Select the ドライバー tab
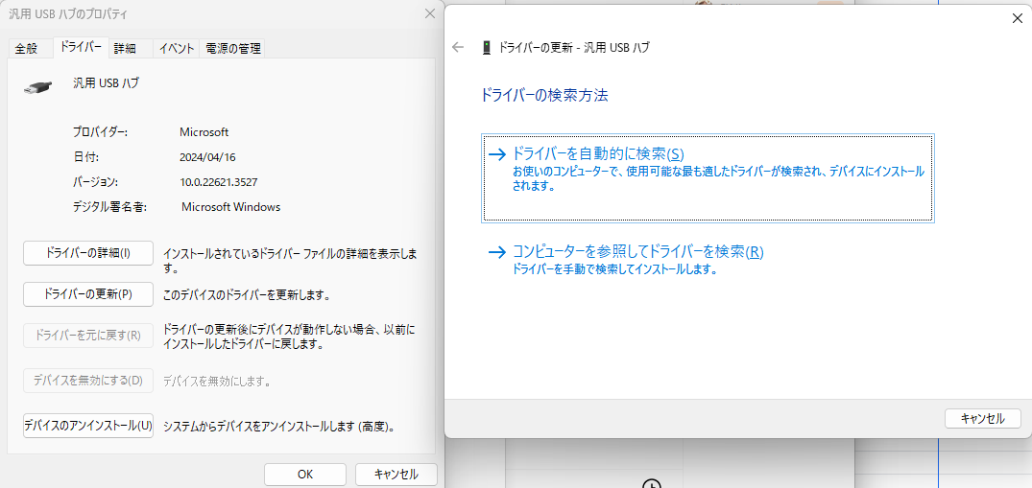Screen dimensions: 1032x488 pyautogui.click(x=81, y=47)
